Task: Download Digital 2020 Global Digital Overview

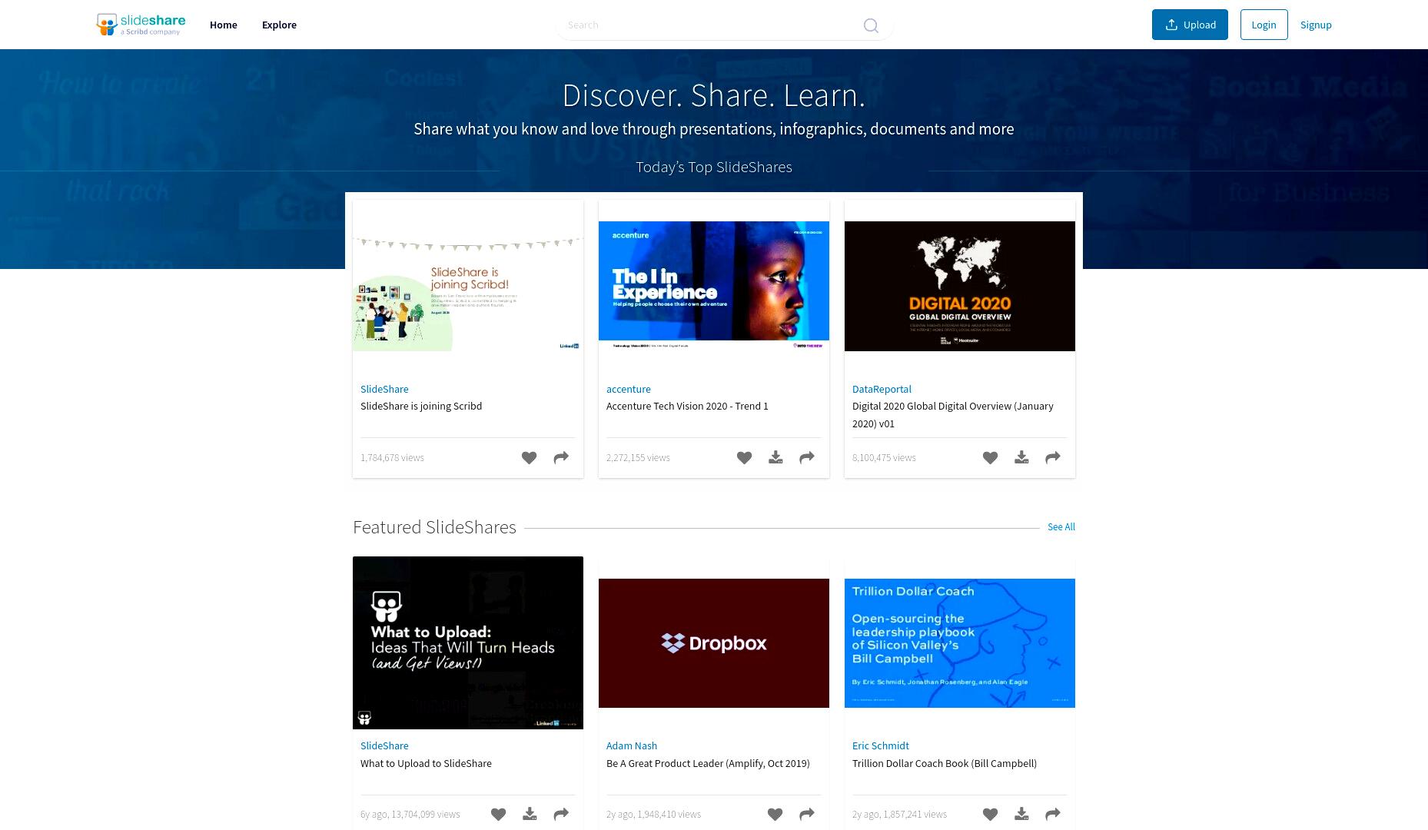Action: (x=1021, y=457)
